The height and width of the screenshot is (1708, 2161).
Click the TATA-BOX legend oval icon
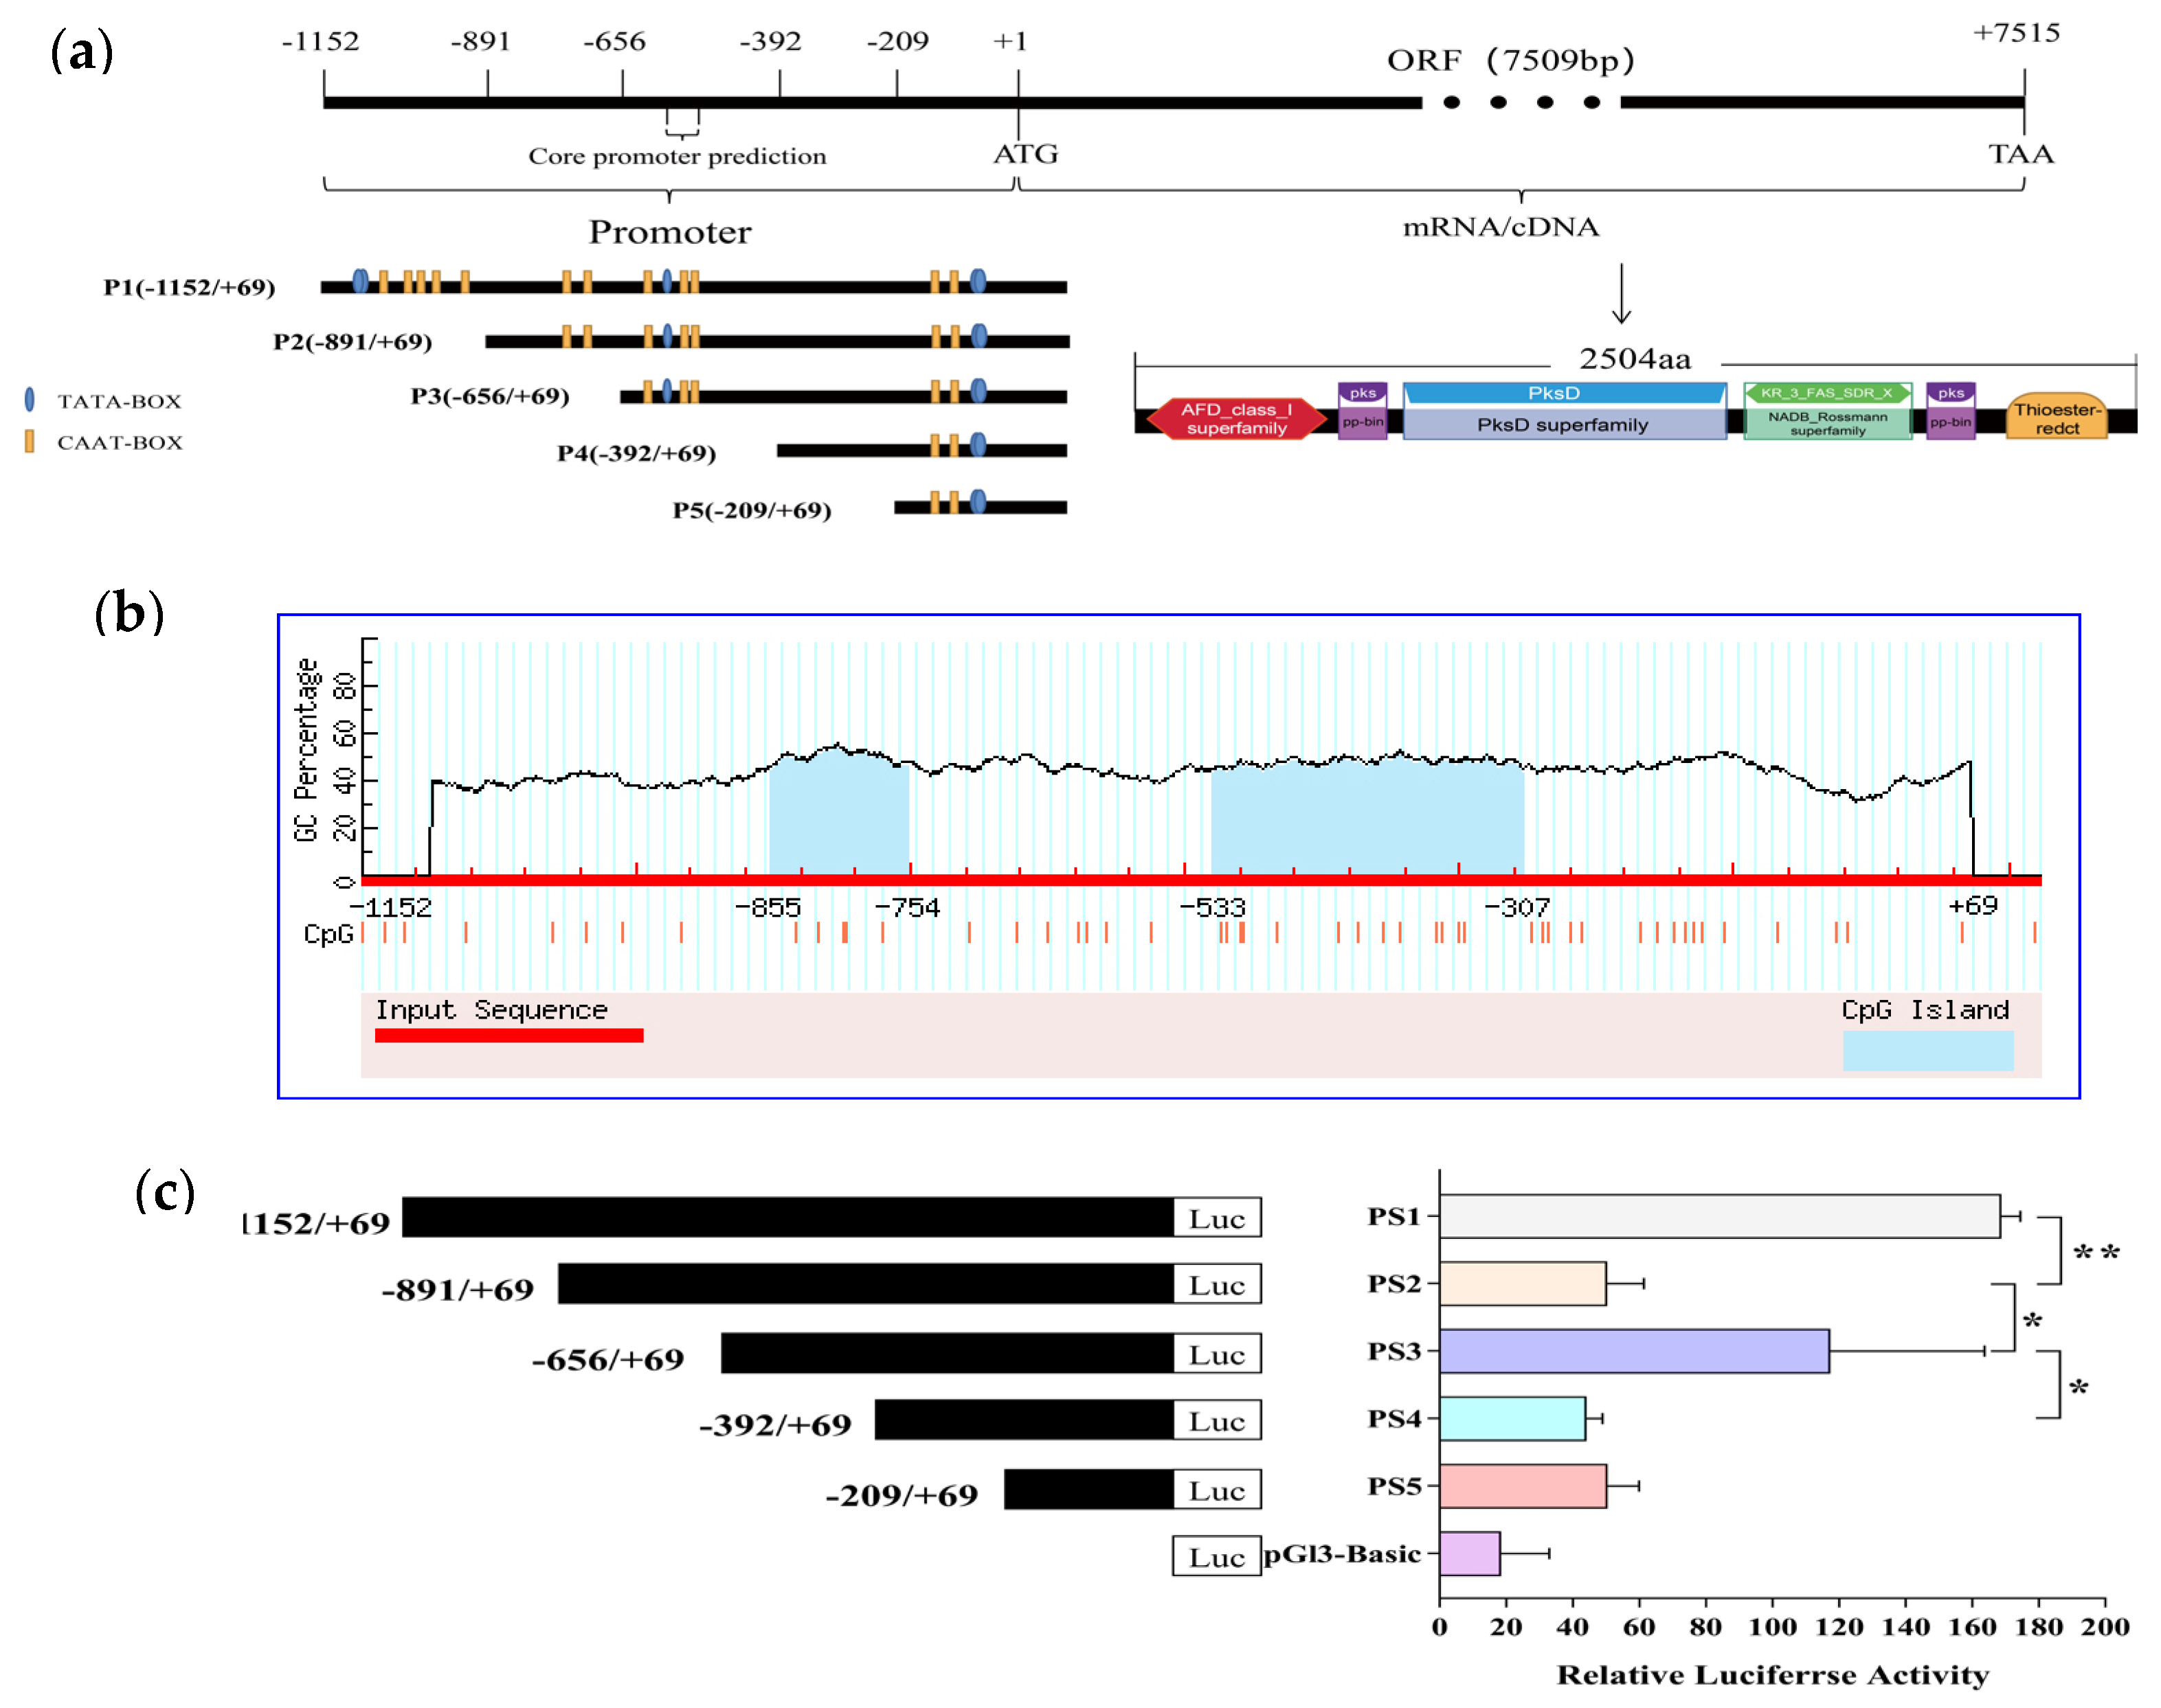(x=30, y=400)
